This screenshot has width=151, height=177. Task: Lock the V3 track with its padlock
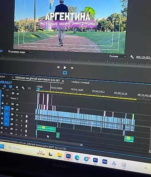[3, 96]
